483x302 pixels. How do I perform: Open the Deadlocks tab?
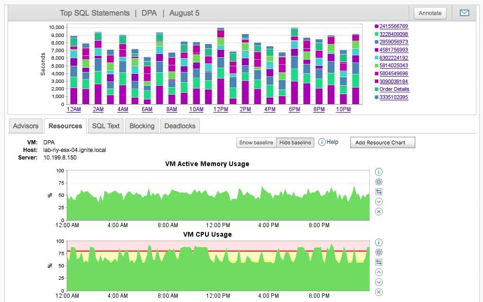[179, 126]
